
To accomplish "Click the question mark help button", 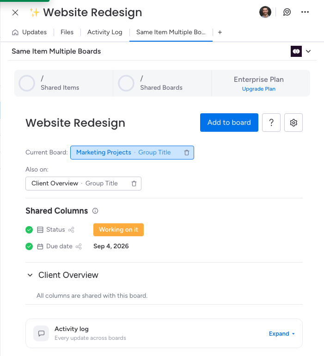I will tap(271, 123).
